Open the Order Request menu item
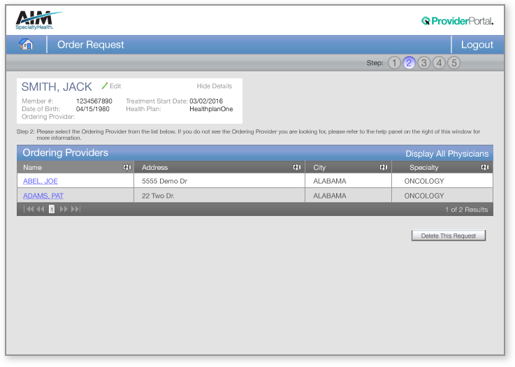The image size is (515, 367). (x=91, y=45)
